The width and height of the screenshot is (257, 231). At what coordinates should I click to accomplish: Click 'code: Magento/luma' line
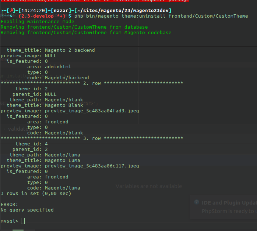click(54, 188)
